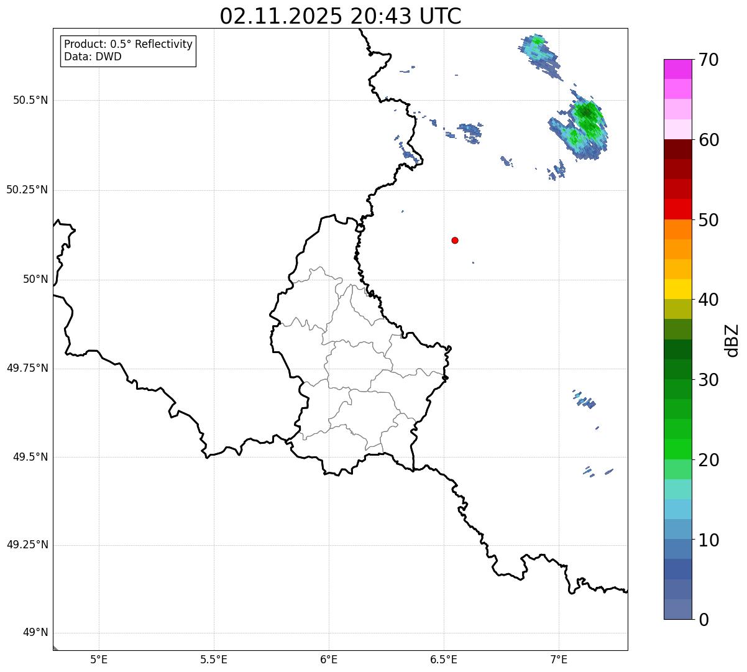
Task: Click the 49.5°N latitude label
Action: click(30, 457)
